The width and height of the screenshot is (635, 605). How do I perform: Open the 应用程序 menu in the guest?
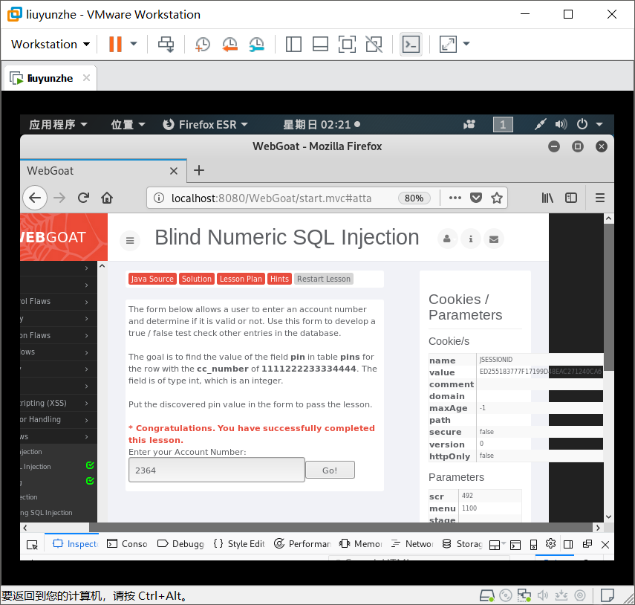pos(58,124)
